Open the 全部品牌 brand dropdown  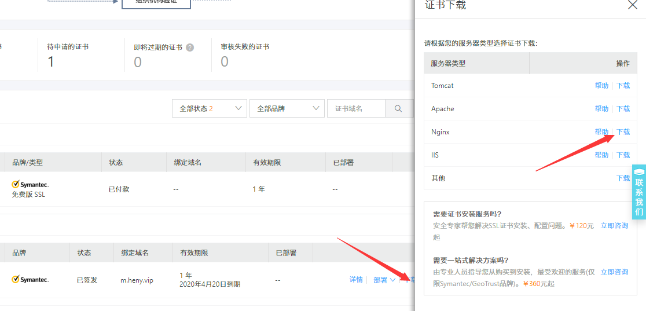[x=287, y=108]
